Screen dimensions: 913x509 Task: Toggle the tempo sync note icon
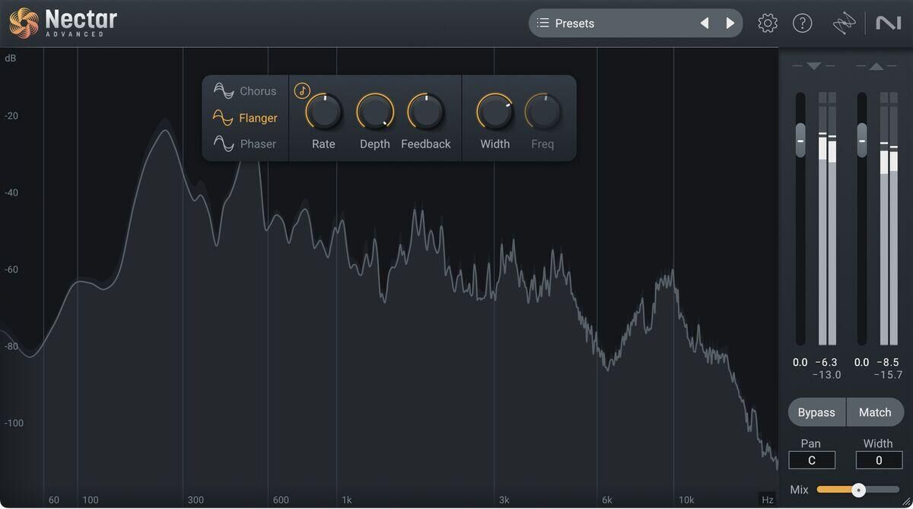(x=302, y=91)
